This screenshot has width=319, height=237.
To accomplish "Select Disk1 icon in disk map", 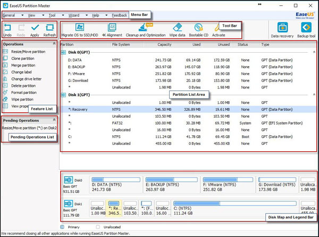I will (69, 204).
